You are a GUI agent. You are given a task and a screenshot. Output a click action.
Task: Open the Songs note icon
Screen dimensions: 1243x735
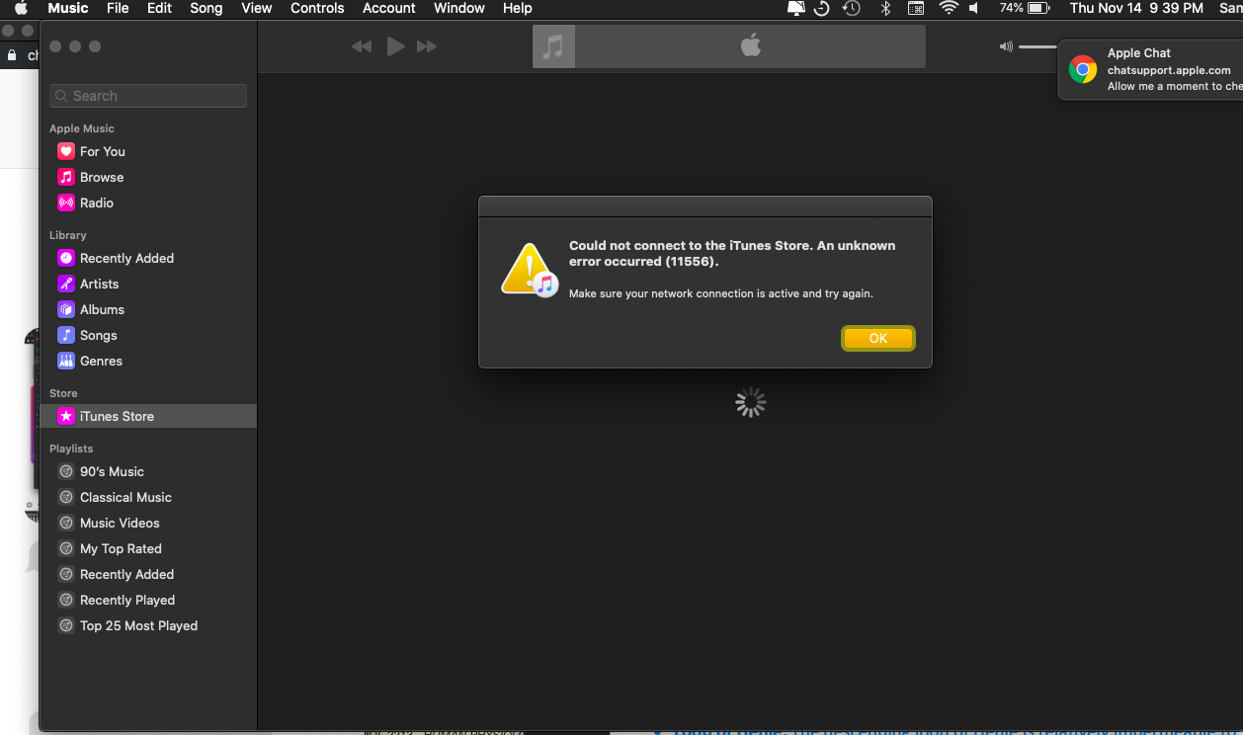pos(66,335)
